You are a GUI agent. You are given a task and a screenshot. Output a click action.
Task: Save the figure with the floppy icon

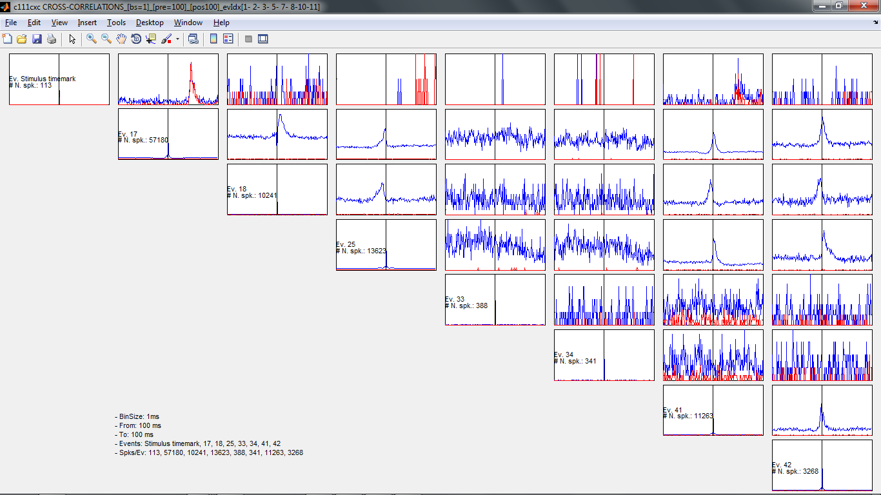(37, 39)
